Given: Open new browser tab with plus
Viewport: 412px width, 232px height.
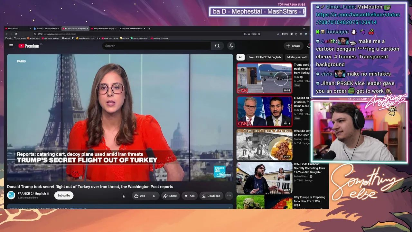Looking at the screenshot, I should coord(149,29).
